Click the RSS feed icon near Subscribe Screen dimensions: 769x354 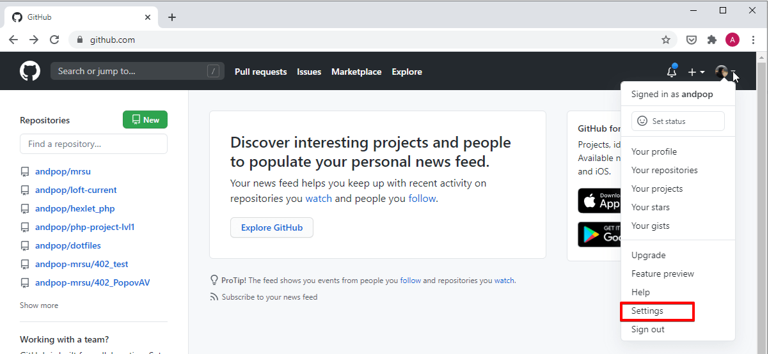pos(214,297)
